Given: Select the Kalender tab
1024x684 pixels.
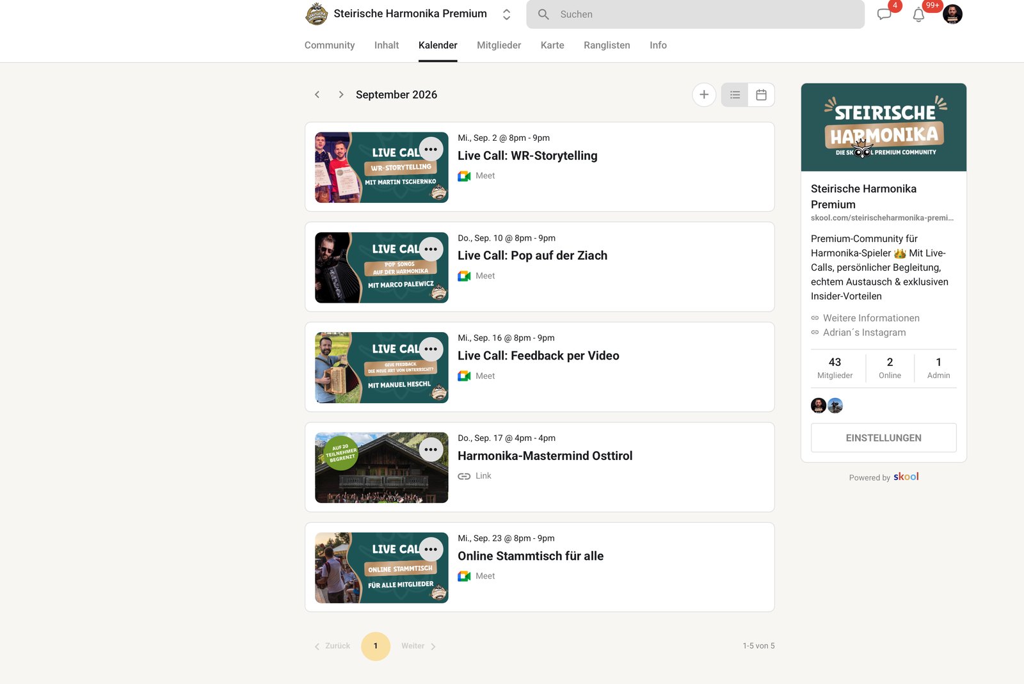Looking at the screenshot, I should (438, 45).
